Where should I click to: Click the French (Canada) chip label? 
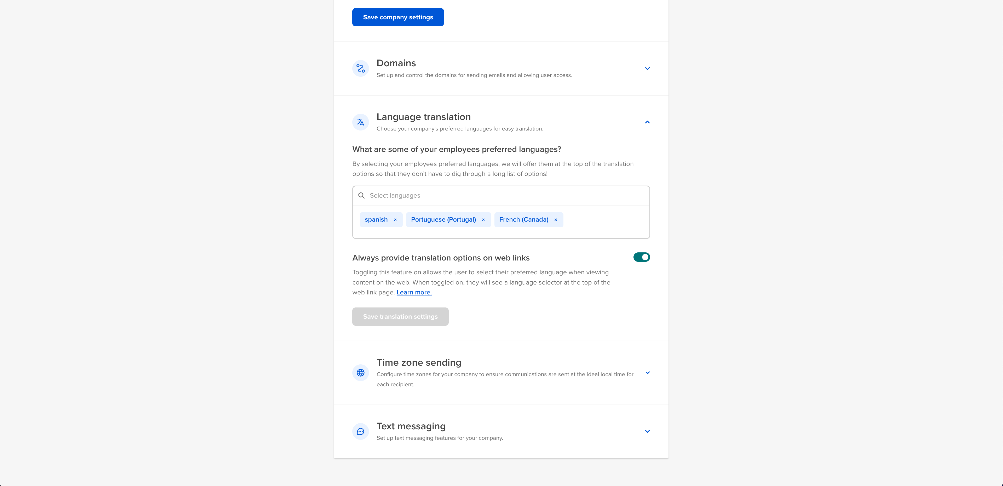click(524, 220)
